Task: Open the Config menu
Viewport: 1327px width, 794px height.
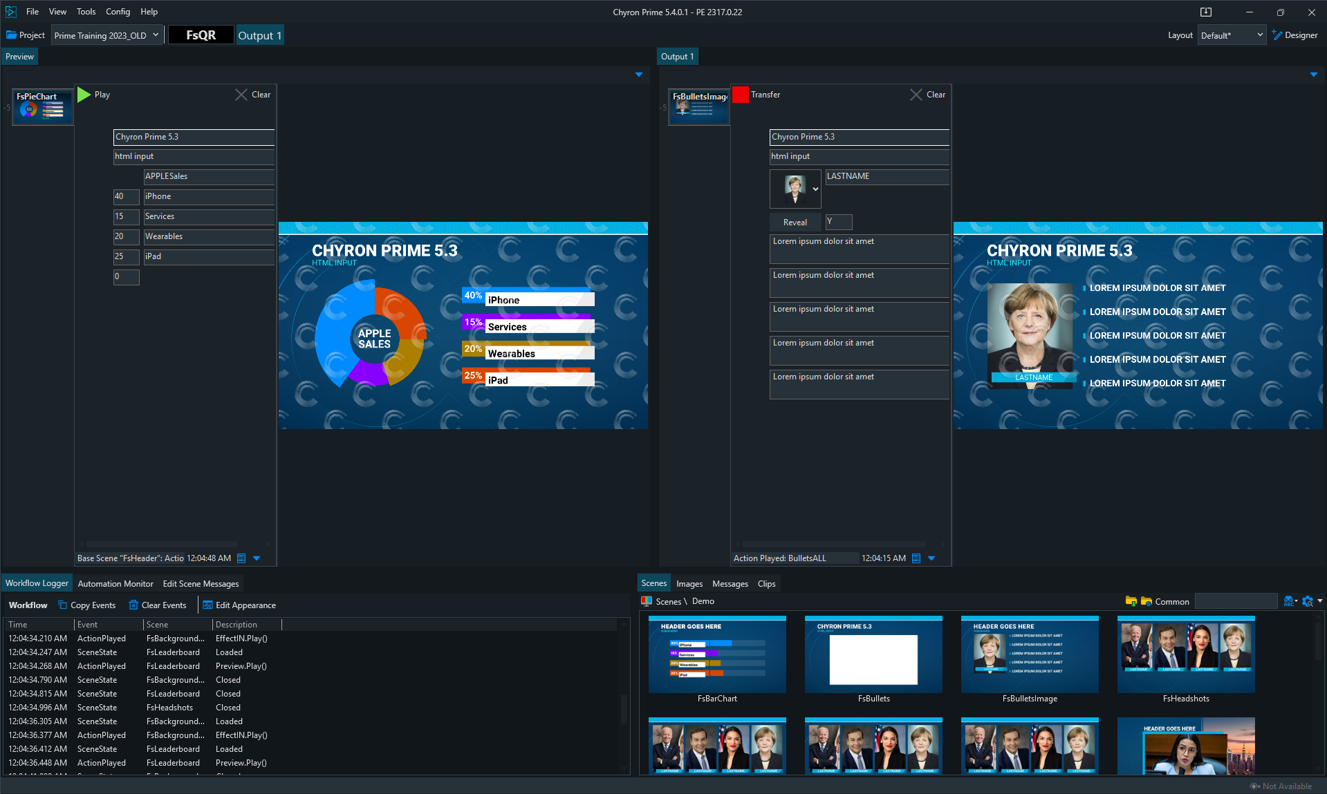Action: [x=118, y=12]
